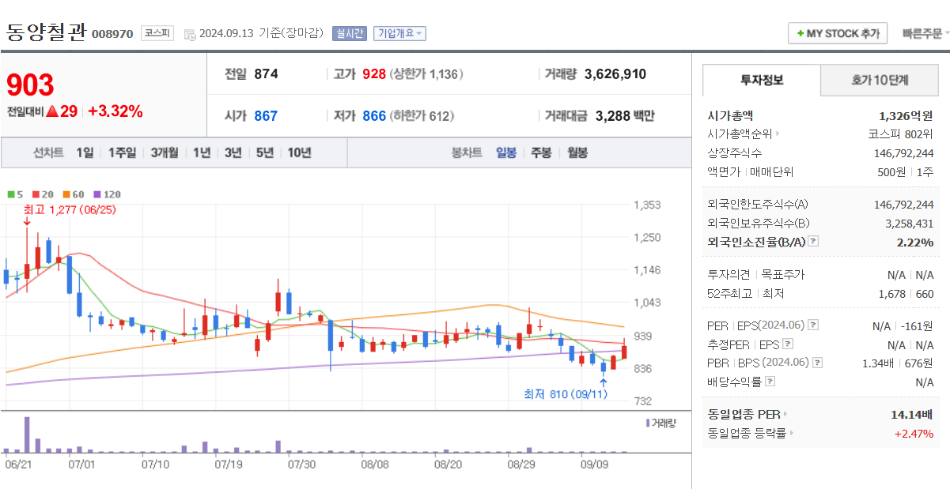Select the 1년 line chart period
Image resolution: width=950 pixels, height=489 pixels.
(202, 152)
